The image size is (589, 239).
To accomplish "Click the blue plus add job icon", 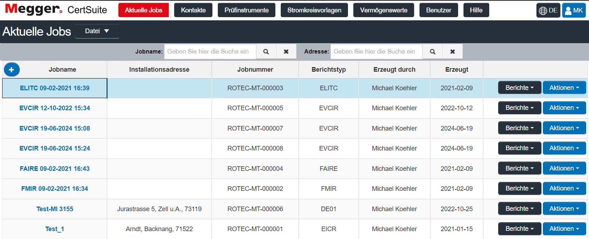I will (11, 70).
